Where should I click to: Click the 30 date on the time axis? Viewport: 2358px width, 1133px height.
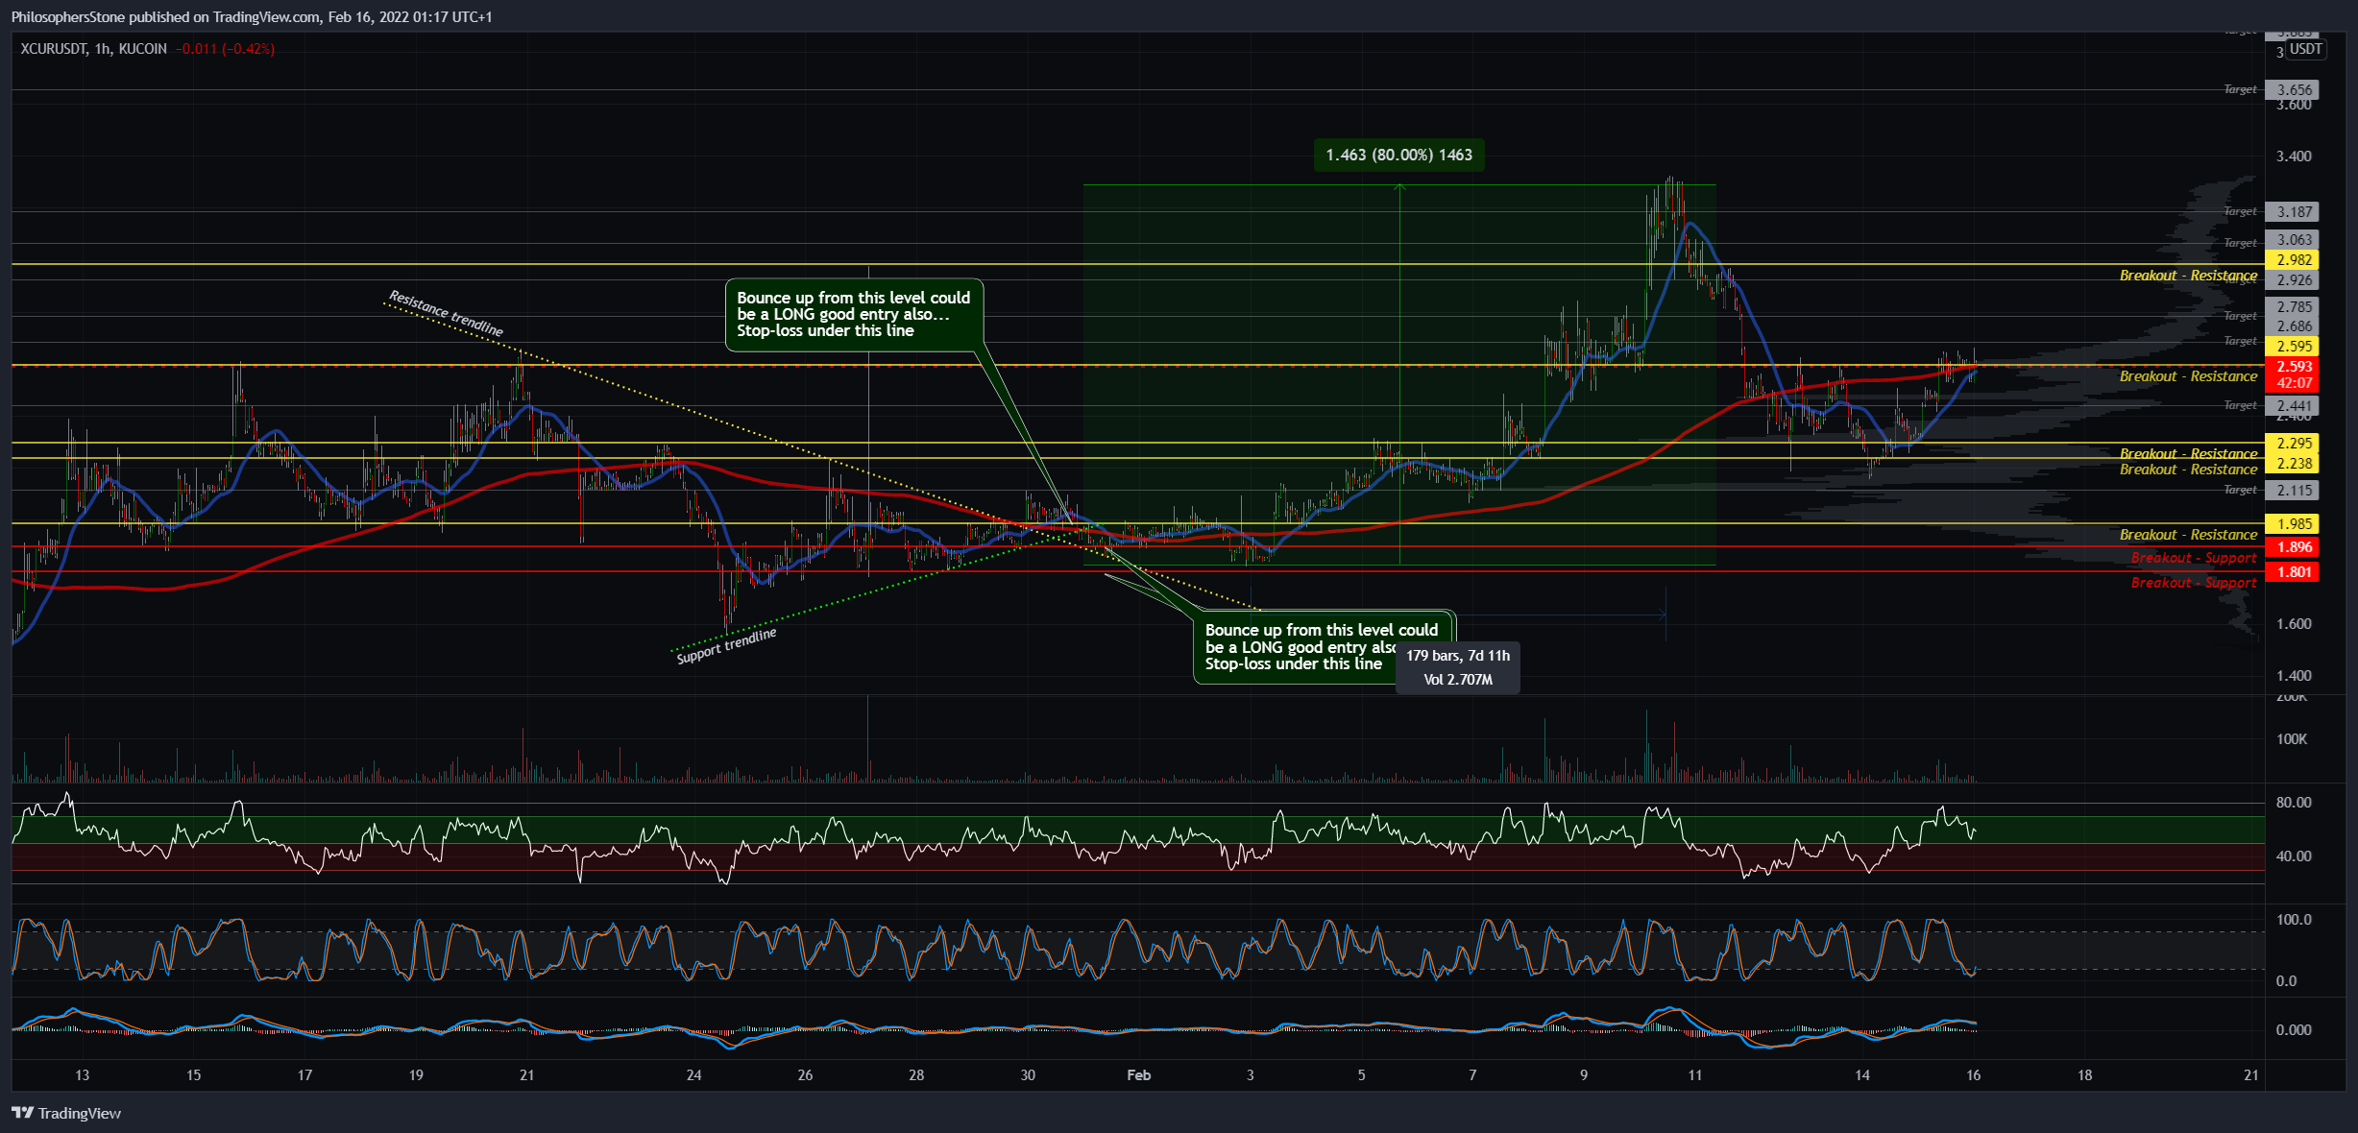tap(1028, 1075)
